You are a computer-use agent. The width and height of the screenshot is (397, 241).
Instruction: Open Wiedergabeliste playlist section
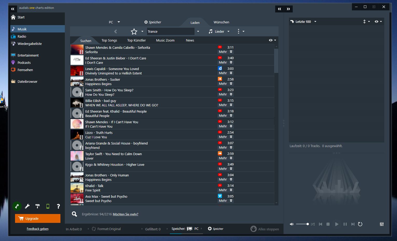click(x=26, y=44)
